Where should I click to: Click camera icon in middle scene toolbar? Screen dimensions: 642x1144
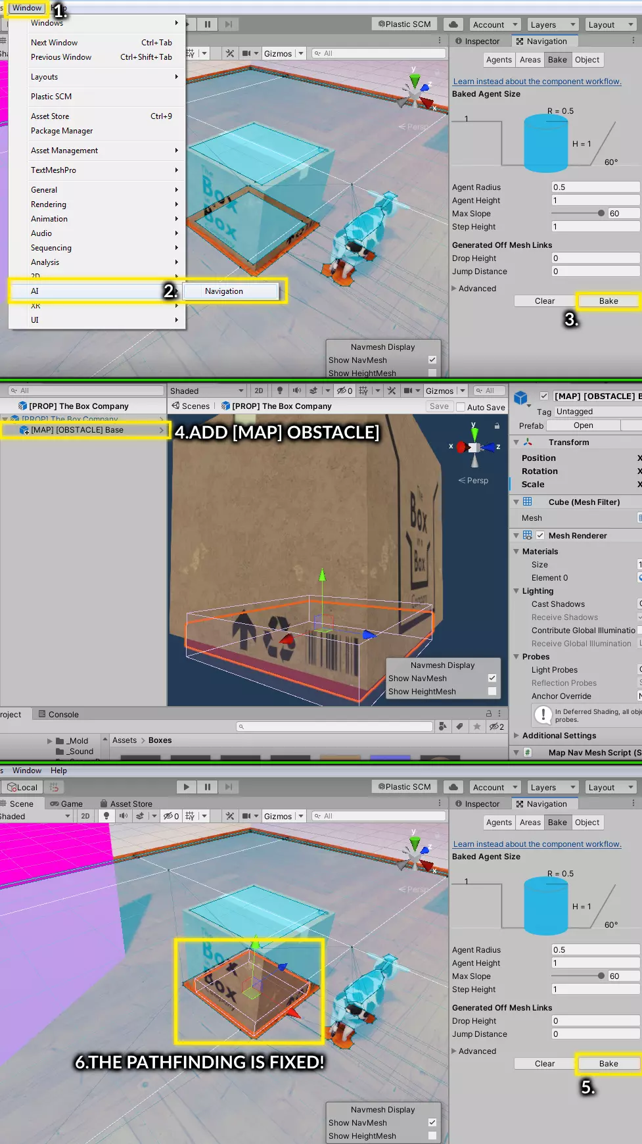408,391
